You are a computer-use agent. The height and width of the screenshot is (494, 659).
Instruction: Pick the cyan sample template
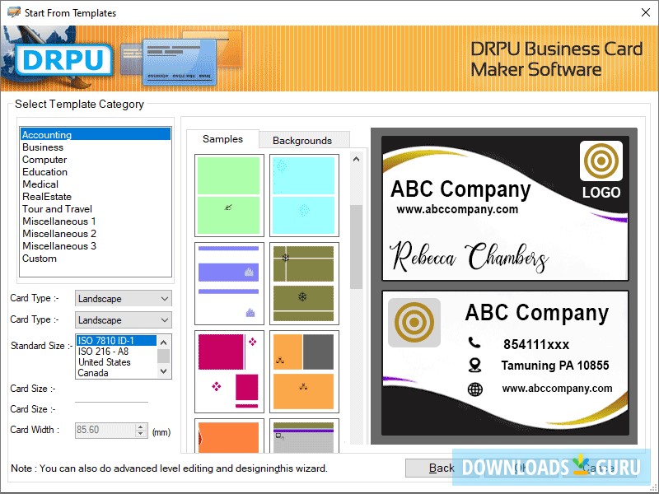304,195
